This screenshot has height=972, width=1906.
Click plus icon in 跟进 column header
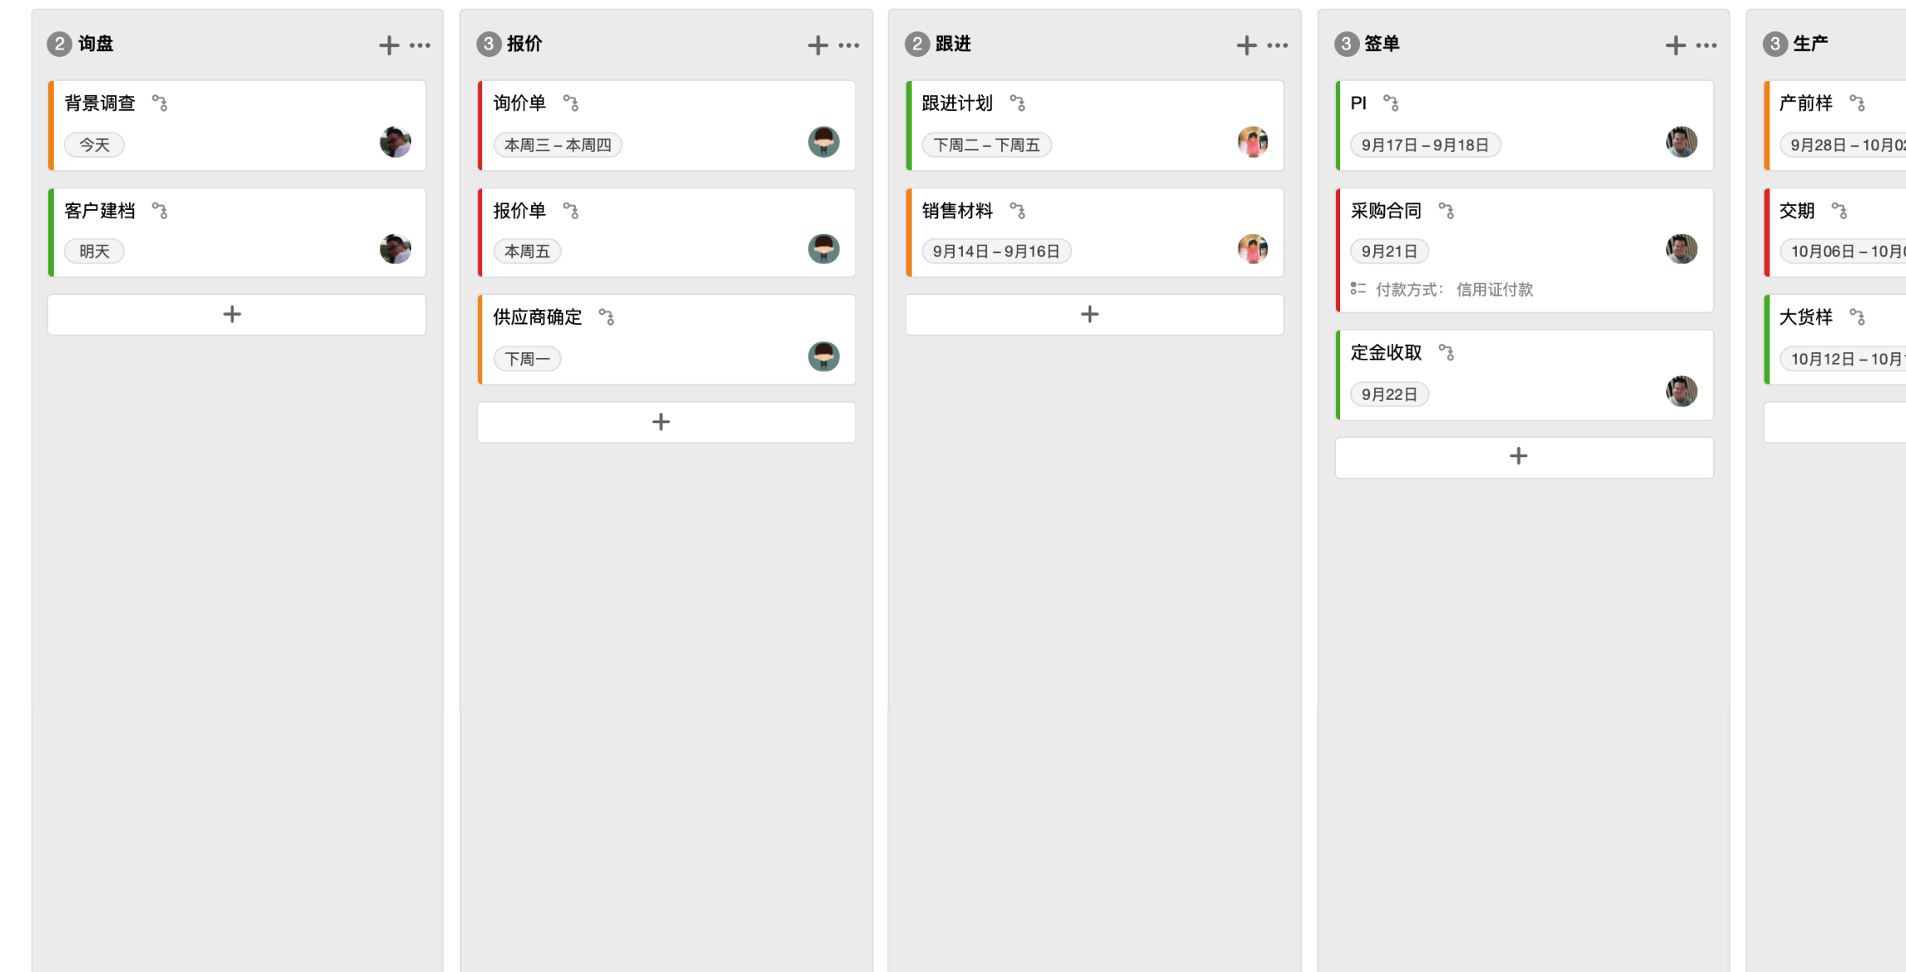1247,45
